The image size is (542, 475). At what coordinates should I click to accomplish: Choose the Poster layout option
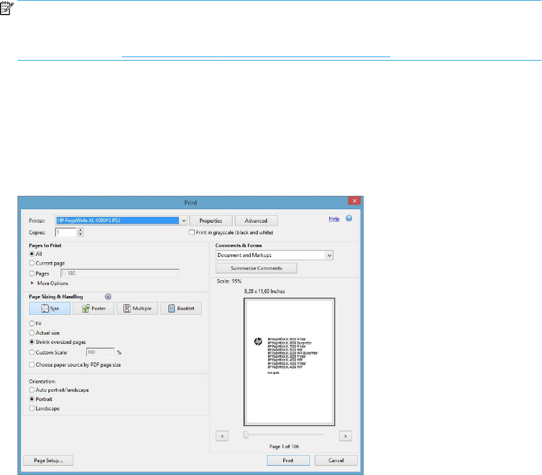point(94,308)
